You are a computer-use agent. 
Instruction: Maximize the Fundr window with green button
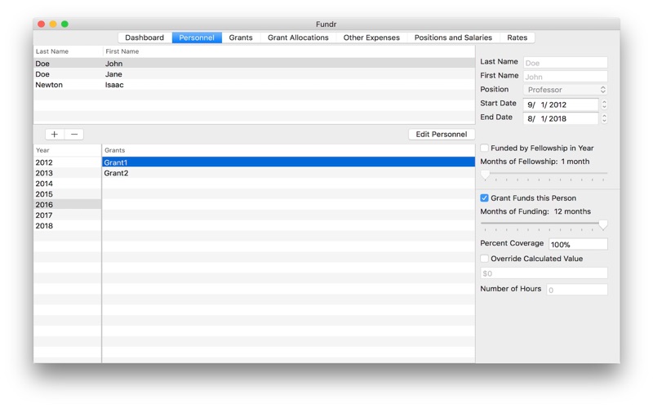tap(64, 24)
